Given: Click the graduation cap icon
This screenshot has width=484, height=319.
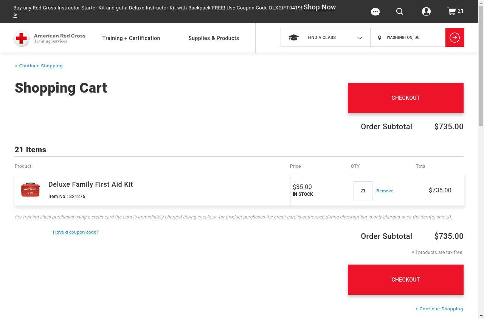Looking at the screenshot, I should 294,37.
